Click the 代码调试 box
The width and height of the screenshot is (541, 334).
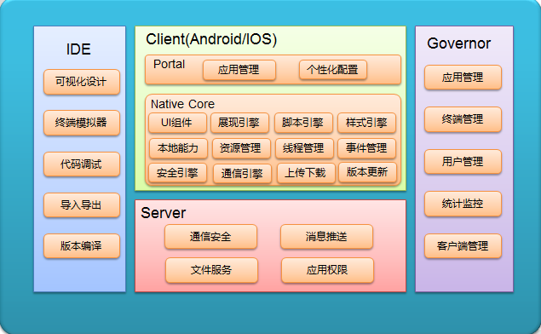pyautogui.click(x=82, y=164)
